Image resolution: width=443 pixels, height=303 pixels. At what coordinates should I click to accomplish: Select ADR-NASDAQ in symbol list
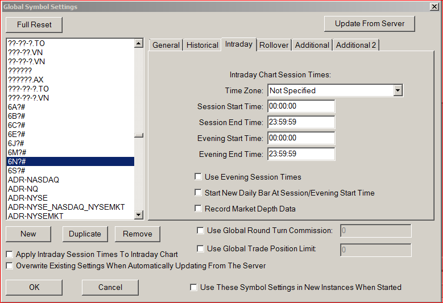(71, 180)
